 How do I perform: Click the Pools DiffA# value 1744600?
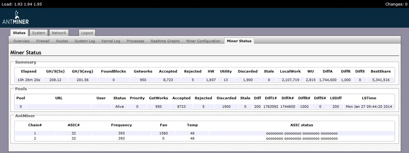tap(288, 107)
